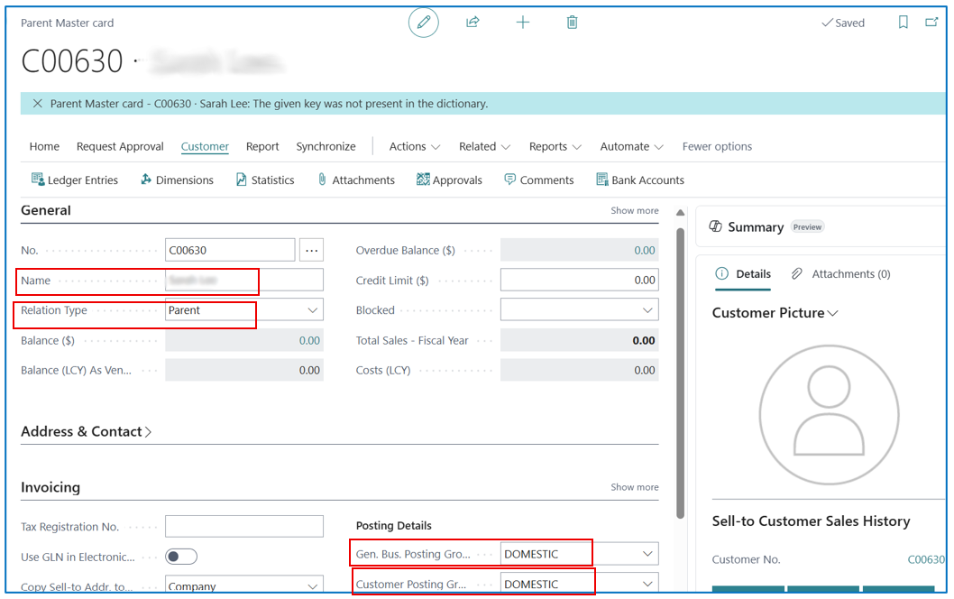The height and width of the screenshot is (599, 954).
Task: Toggle Use GLN in Electronic switch
Action: (181, 557)
